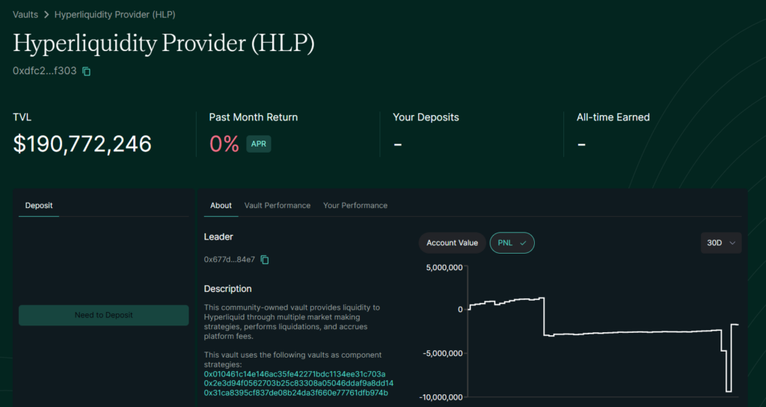Screen dimensions: 766x407
Task: Show the Account Value chart
Action: [x=452, y=243]
